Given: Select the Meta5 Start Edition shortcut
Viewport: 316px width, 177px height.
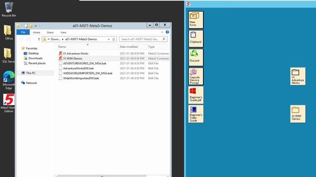Looking at the screenshot, I should tap(8, 103).
